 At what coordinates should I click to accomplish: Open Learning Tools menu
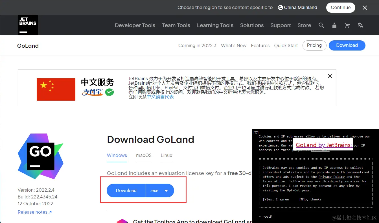(x=215, y=25)
